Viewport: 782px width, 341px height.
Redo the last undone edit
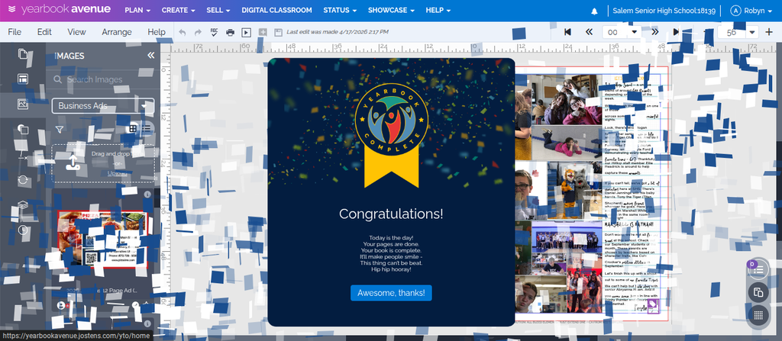tap(198, 32)
